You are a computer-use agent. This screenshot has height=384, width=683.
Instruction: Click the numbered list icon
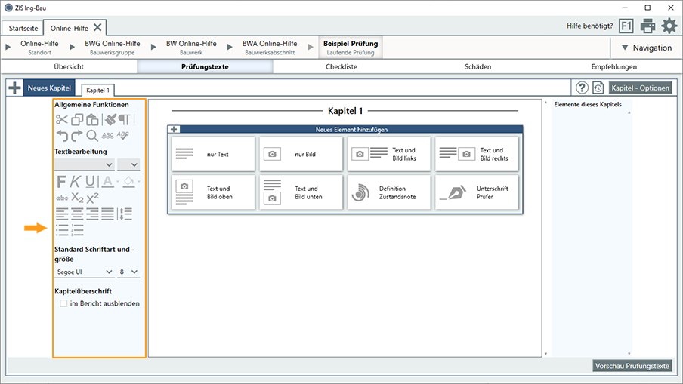point(77,229)
